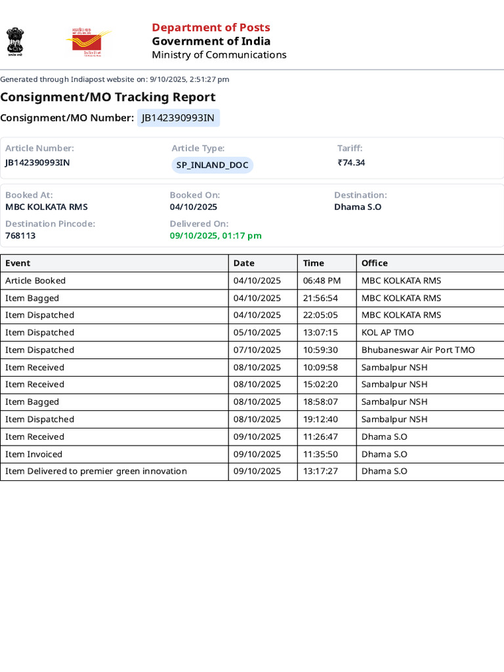Select the time 18:58:07 cell
504x672 pixels.
(x=327, y=402)
